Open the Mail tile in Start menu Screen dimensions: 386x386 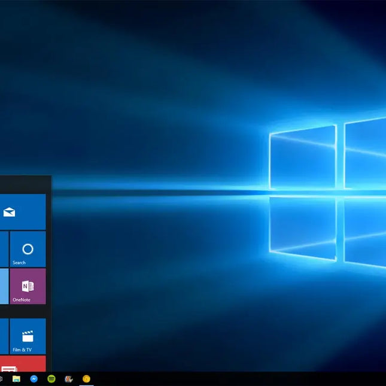coord(23,212)
